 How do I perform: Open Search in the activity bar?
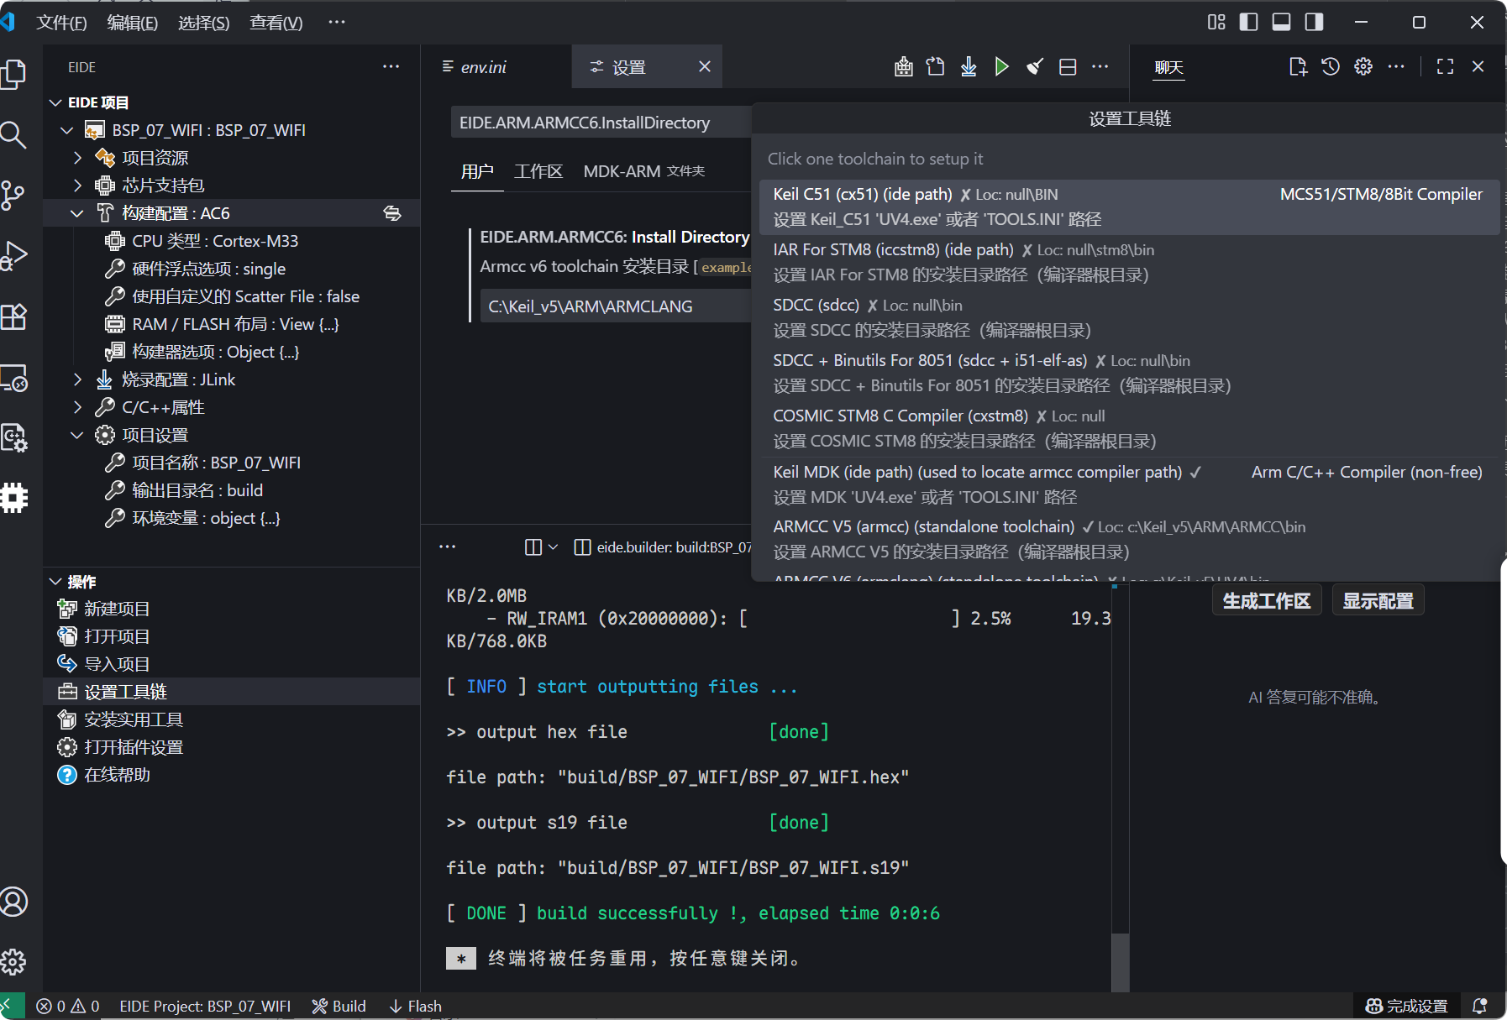click(x=14, y=134)
